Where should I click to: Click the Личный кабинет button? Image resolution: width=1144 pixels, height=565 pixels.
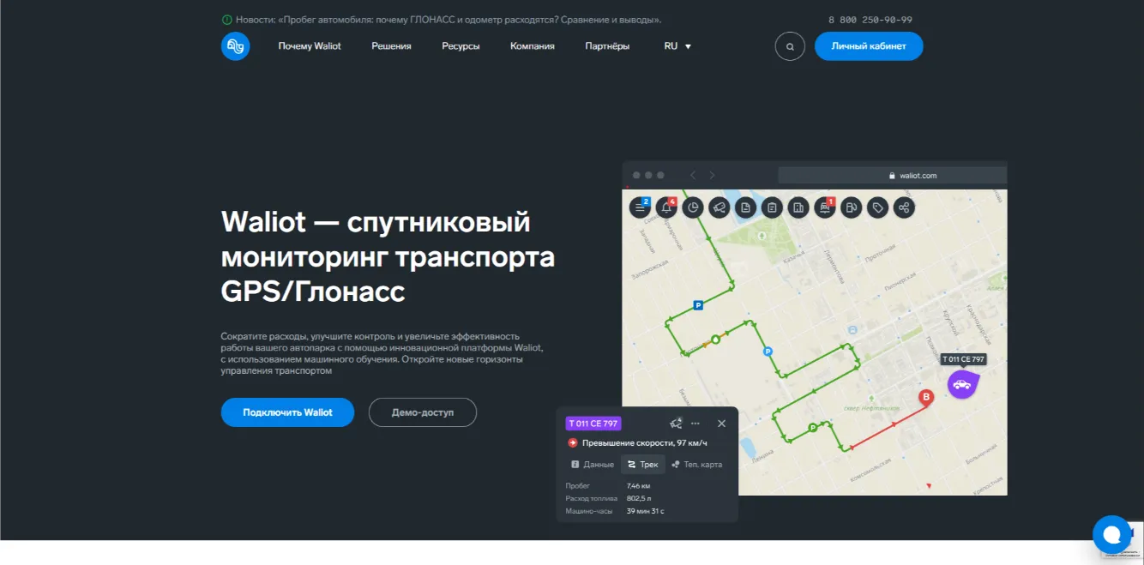pyautogui.click(x=869, y=46)
